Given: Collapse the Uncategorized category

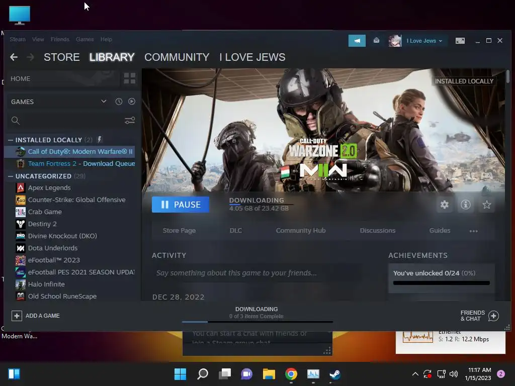Looking at the screenshot, I should tap(11, 176).
